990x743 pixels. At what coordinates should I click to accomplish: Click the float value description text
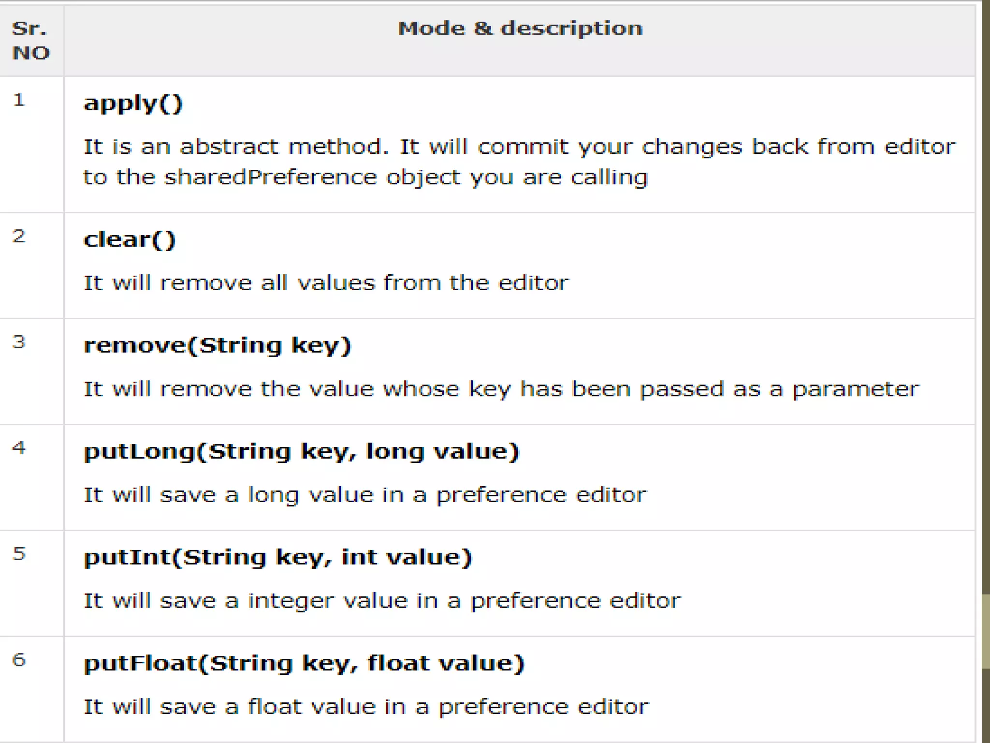coord(366,707)
